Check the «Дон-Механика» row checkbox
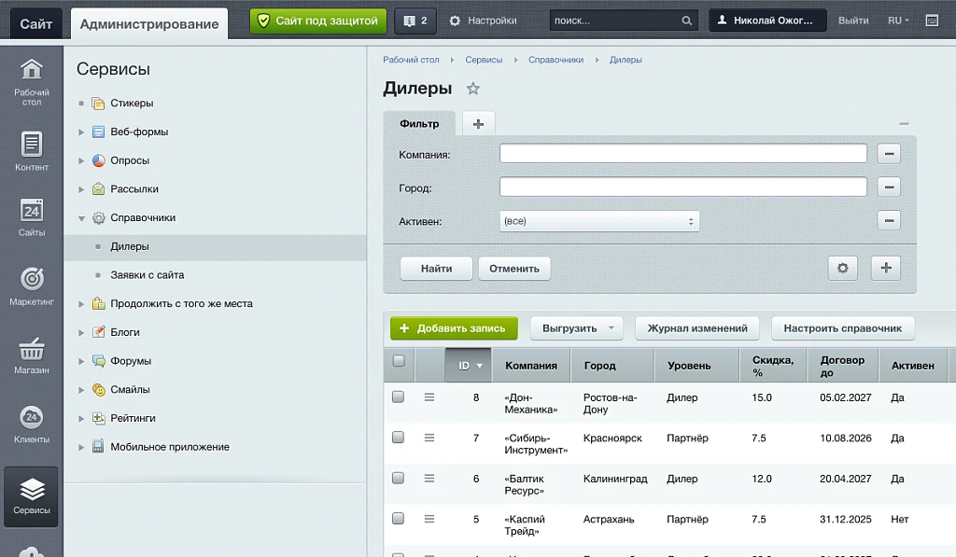The height and width of the screenshot is (557, 956). [398, 397]
